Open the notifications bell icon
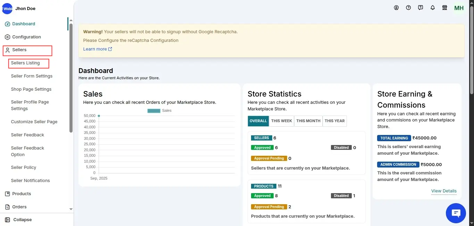 pyautogui.click(x=433, y=8)
